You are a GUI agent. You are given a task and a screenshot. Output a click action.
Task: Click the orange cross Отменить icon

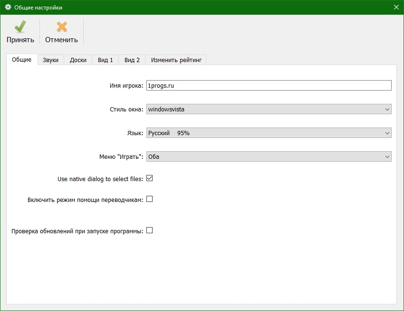pos(62,27)
